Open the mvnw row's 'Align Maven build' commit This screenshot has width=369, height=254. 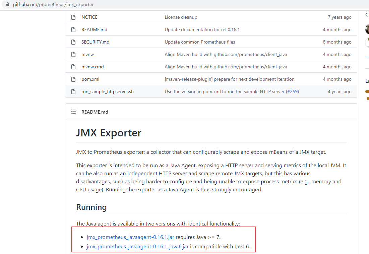pos(226,55)
